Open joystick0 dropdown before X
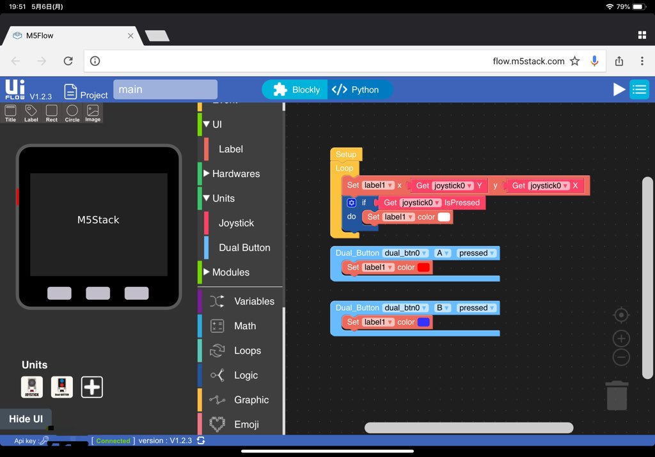 pos(549,185)
